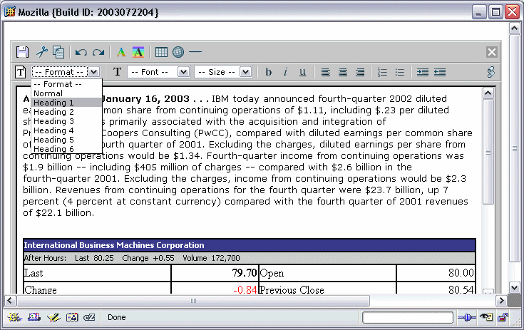Insert a table with the grid icon
The width and height of the screenshot is (524, 330).
point(161,52)
